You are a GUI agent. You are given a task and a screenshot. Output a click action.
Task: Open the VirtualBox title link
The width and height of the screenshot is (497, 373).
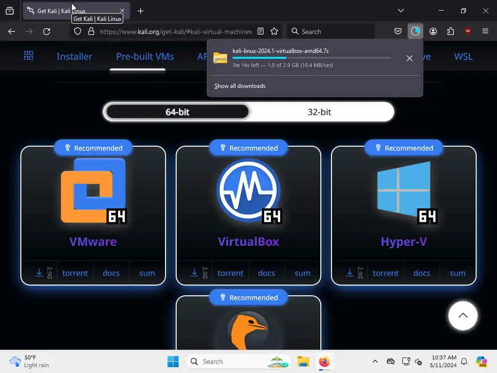248,242
